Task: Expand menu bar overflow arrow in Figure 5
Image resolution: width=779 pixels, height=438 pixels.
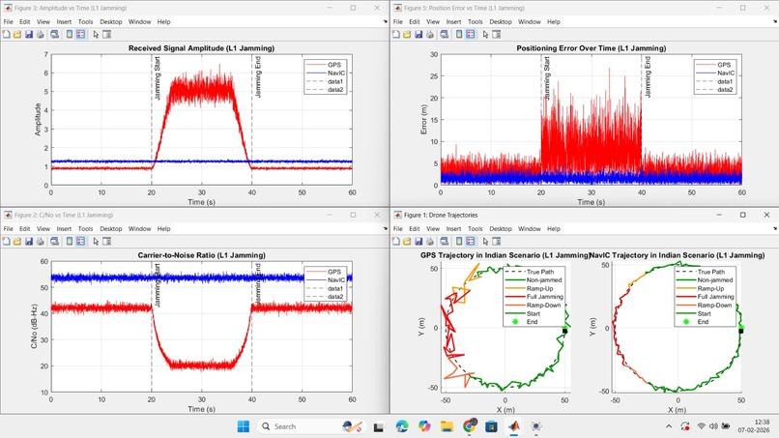Action: (x=775, y=22)
